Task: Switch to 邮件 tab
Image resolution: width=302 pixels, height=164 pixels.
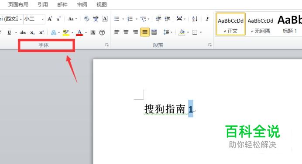Action: click(x=62, y=4)
